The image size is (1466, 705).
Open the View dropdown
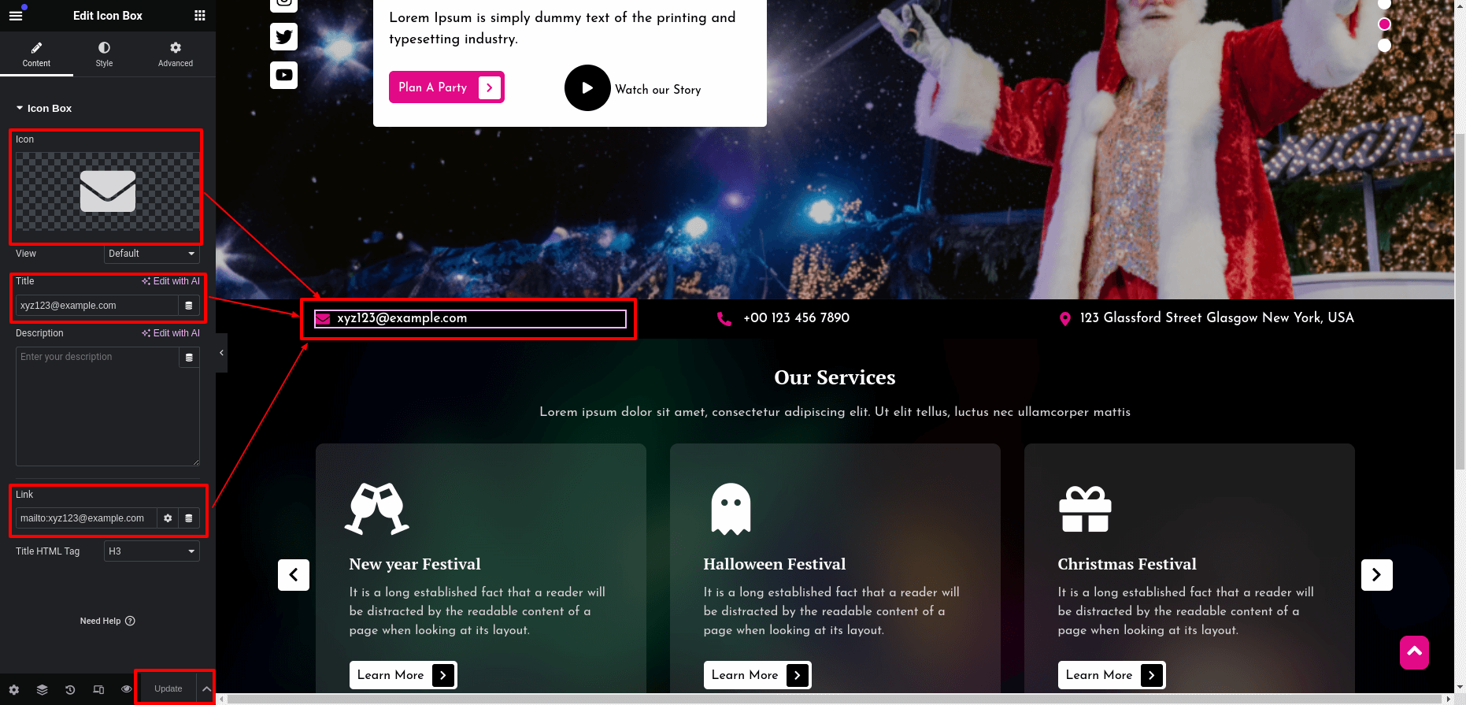coord(152,254)
